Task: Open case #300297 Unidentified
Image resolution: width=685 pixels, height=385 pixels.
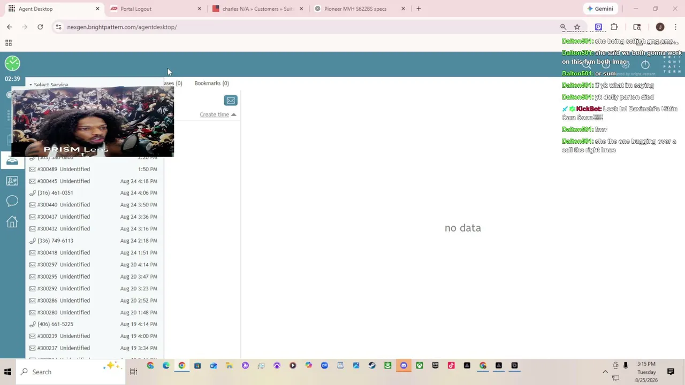Action: click(94, 264)
